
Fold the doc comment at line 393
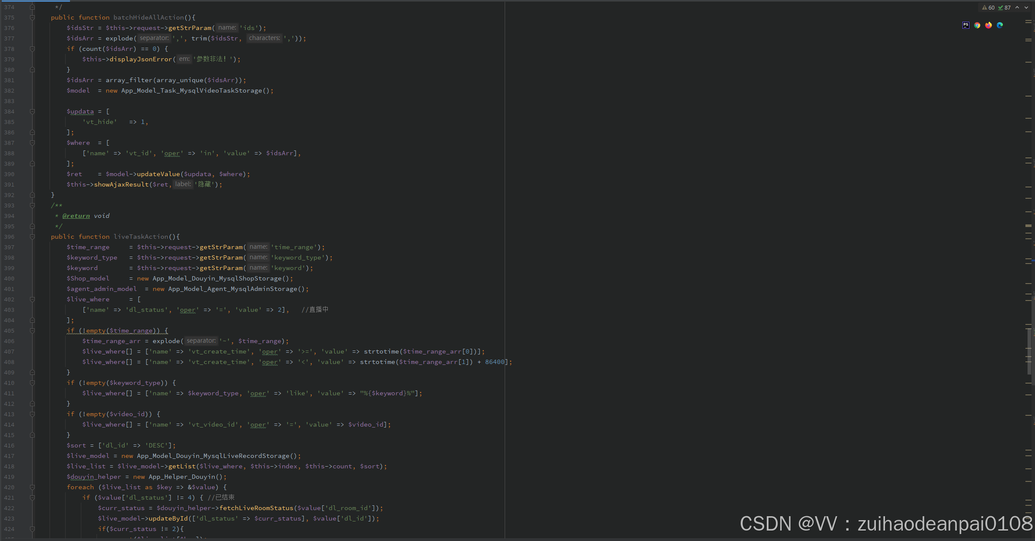(32, 205)
